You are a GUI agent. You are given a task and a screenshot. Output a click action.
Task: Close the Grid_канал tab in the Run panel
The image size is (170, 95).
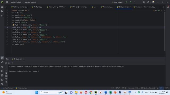23,59
